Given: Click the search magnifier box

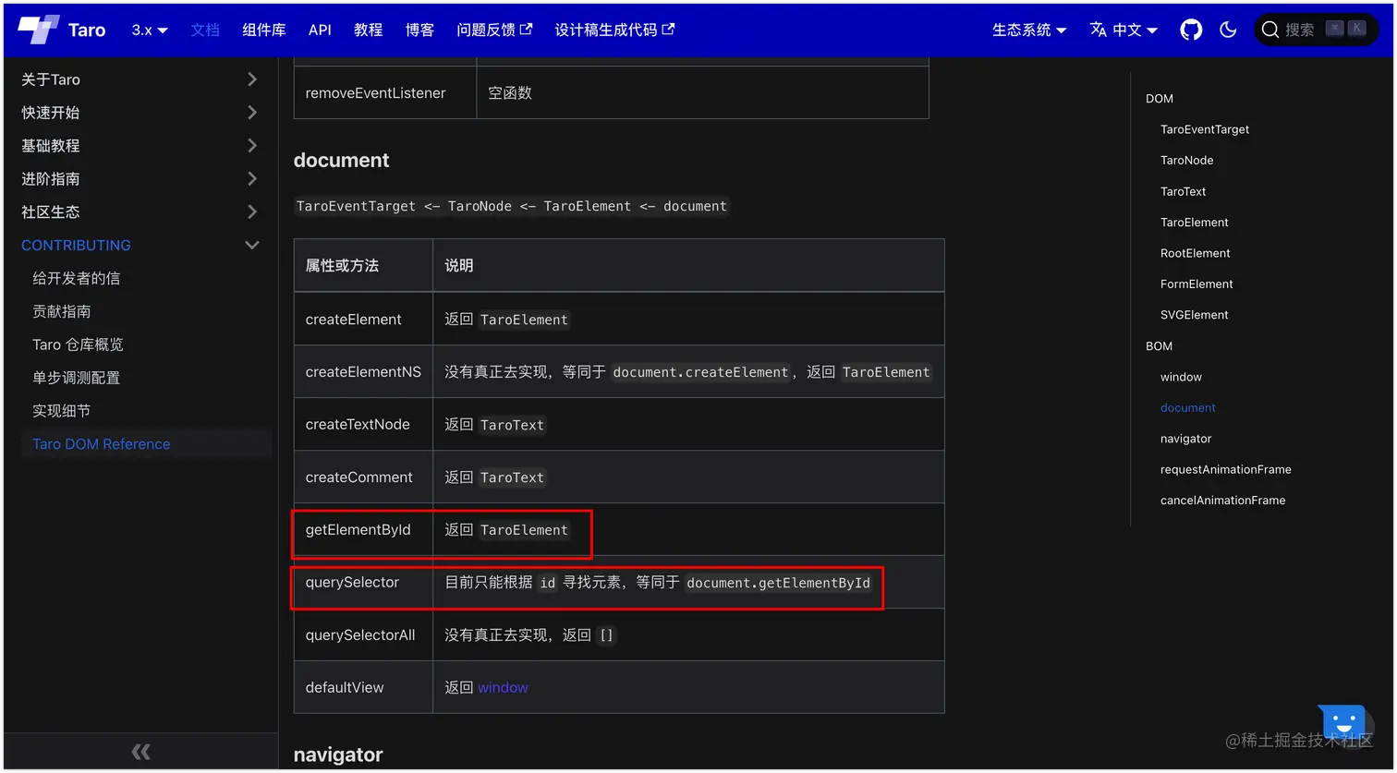Looking at the screenshot, I should click(1316, 30).
